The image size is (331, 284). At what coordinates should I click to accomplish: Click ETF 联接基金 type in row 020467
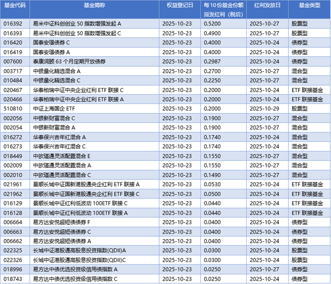point(307,90)
